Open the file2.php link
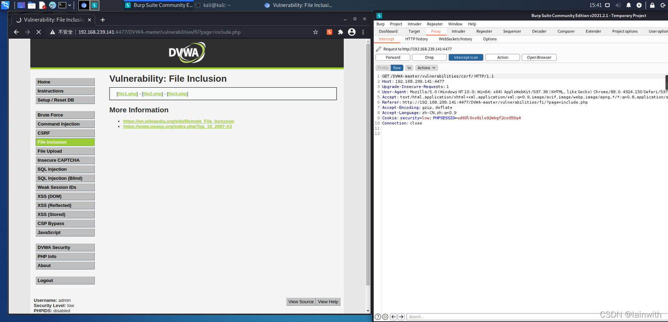This screenshot has height=322, width=668. 153,94
